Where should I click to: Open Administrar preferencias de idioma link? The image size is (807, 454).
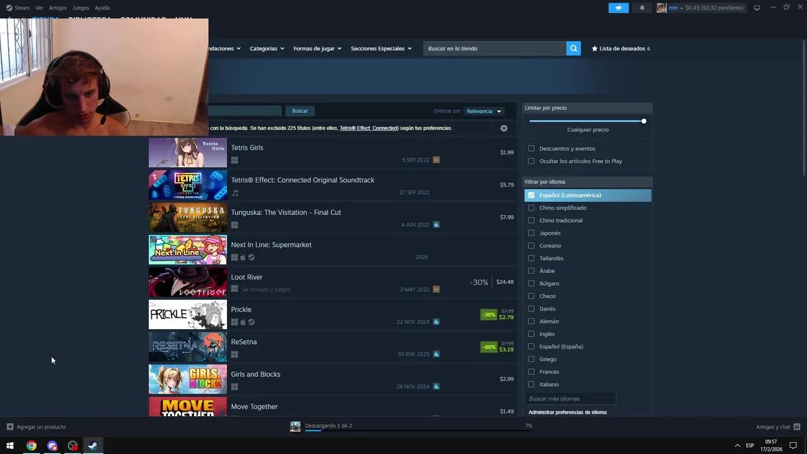[567, 412]
